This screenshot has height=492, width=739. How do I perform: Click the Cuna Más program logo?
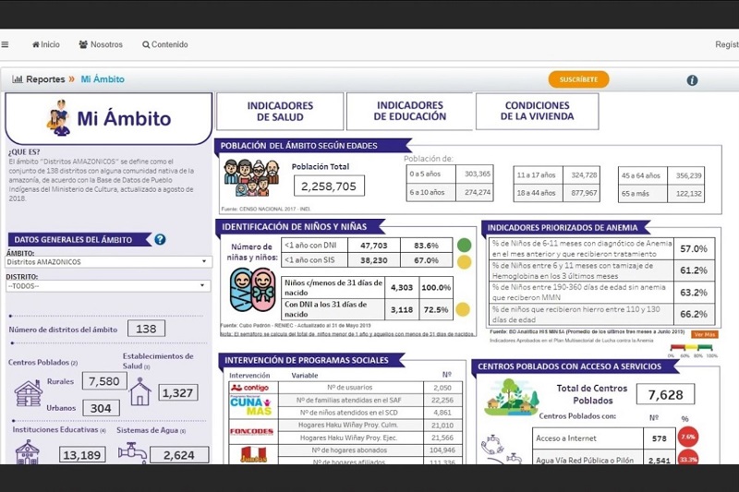click(x=251, y=406)
